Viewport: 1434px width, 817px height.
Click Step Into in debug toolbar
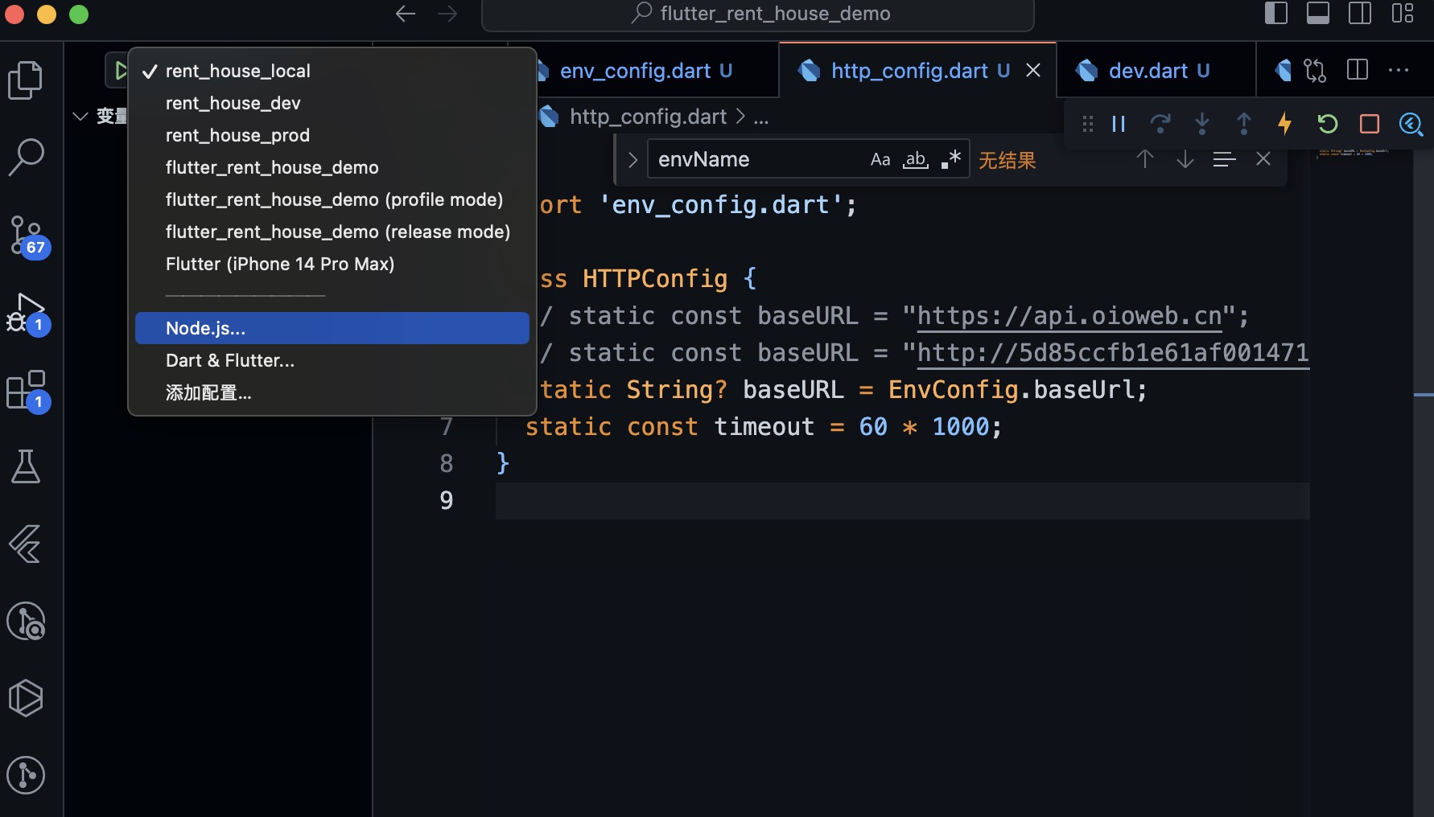[1202, 124]
